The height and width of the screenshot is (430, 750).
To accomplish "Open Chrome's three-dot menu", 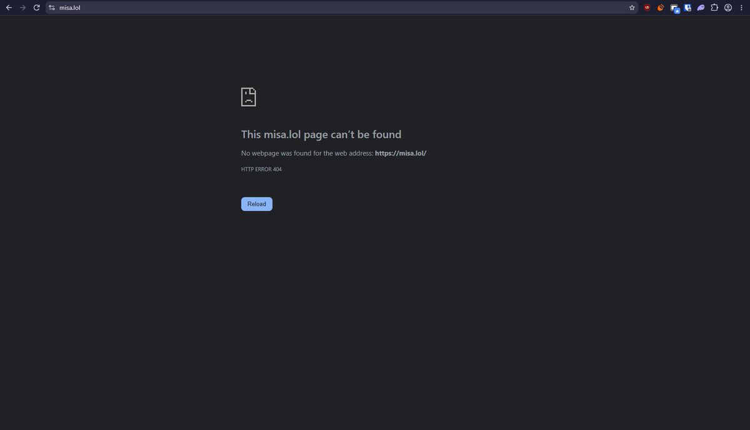I will 741,7.
